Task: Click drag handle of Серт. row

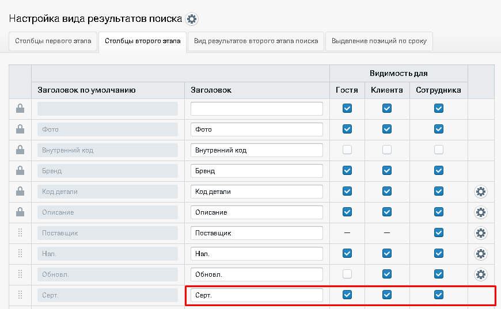Action: 20,295
